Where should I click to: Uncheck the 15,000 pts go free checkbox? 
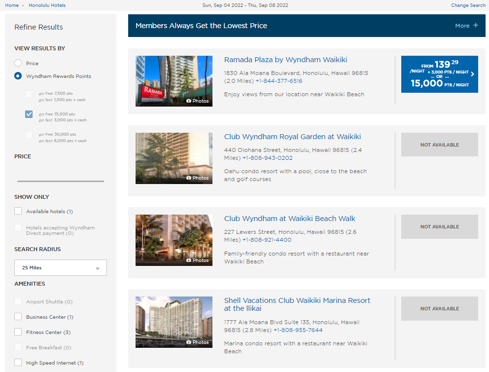(x=29, y=114)
